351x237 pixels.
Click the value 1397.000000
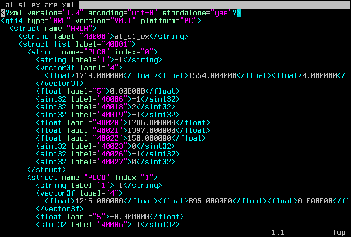(x=151, y=130)
